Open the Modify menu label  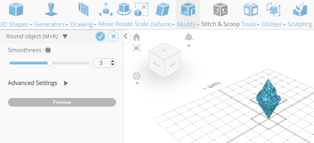pos(188,24)
